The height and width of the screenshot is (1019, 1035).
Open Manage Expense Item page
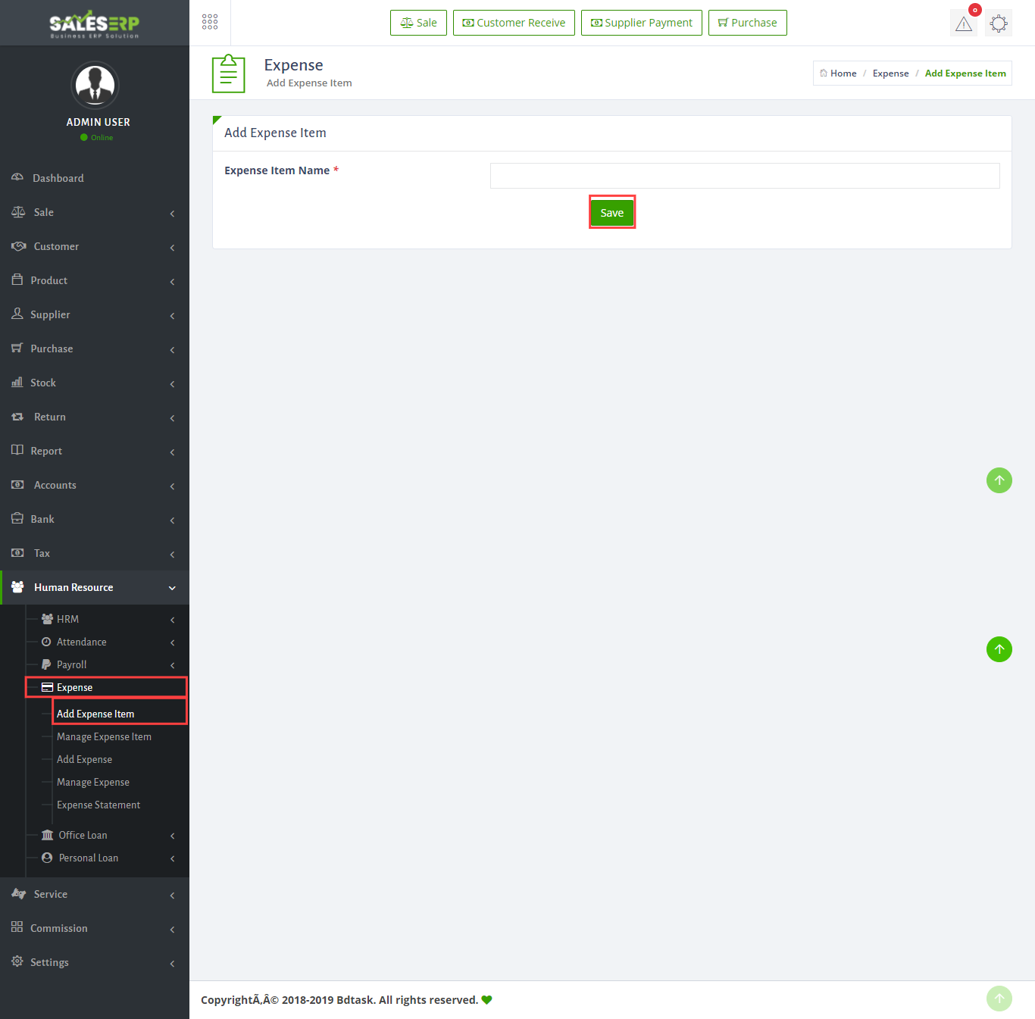coord(104,736)
